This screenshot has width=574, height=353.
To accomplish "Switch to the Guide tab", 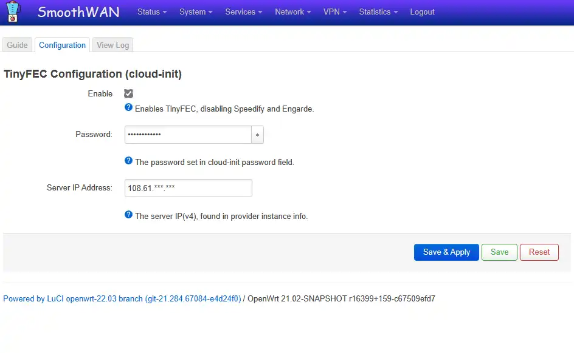I will (x=17, y=45).
